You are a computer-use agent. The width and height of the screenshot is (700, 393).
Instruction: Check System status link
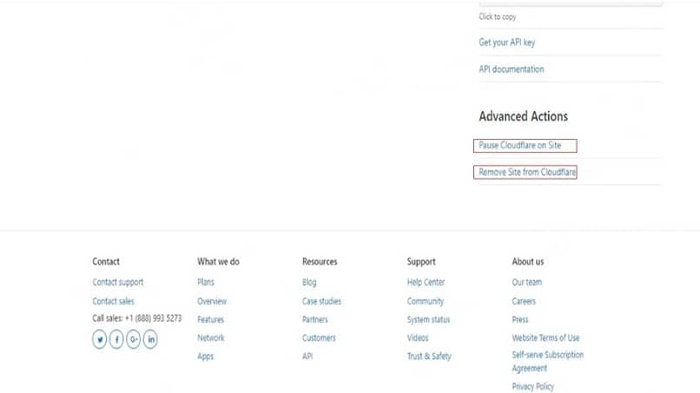tap(428, 320)
